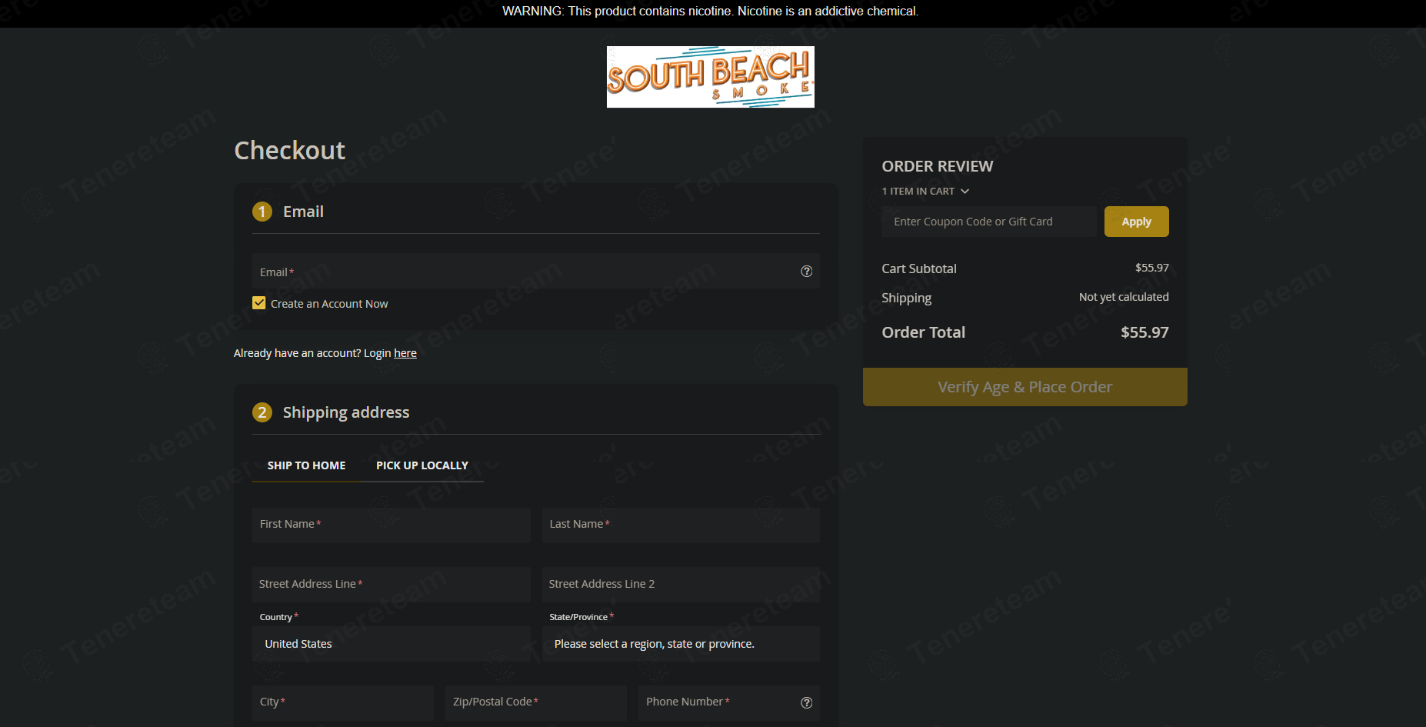Image resolution: width=1426 pixels, height=727 pixels.
Task: Open the State/Province region dropdown
Action: (x=681, y=644)
